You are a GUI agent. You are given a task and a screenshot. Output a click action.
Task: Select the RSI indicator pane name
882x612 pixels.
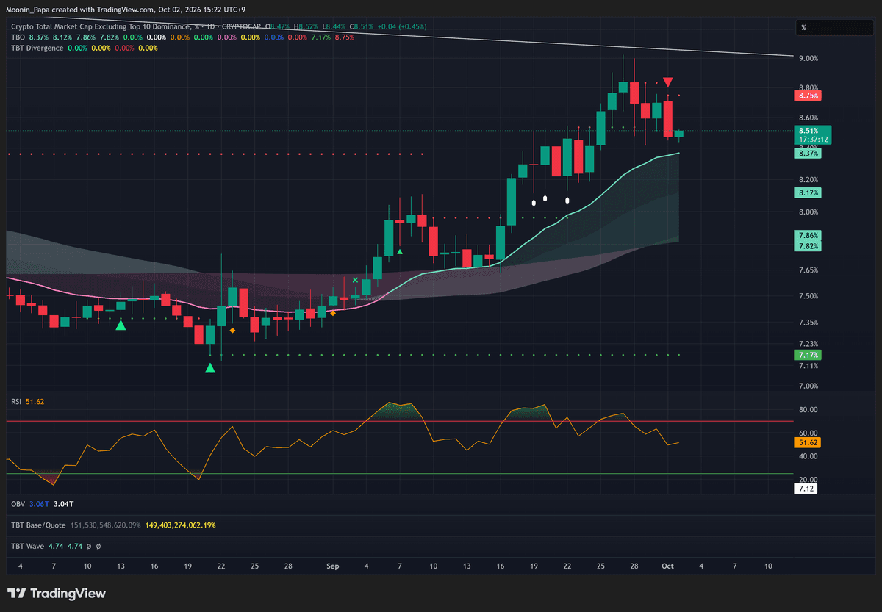point(15,402)
